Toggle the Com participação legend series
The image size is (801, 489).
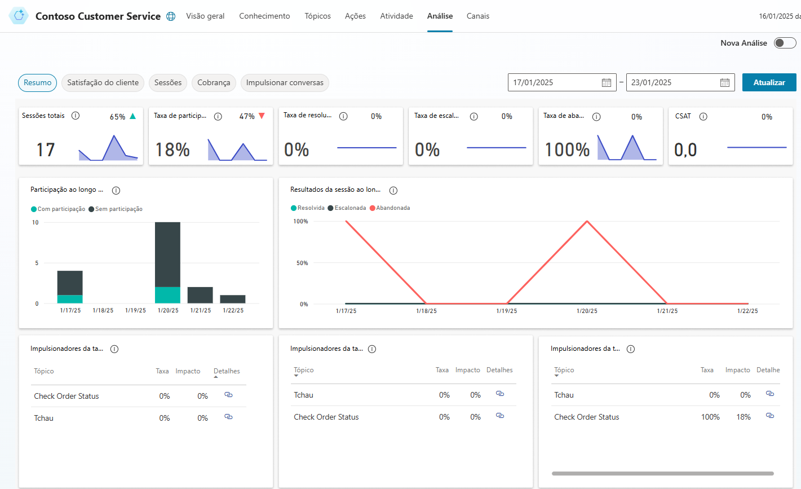tap(58, 209)
